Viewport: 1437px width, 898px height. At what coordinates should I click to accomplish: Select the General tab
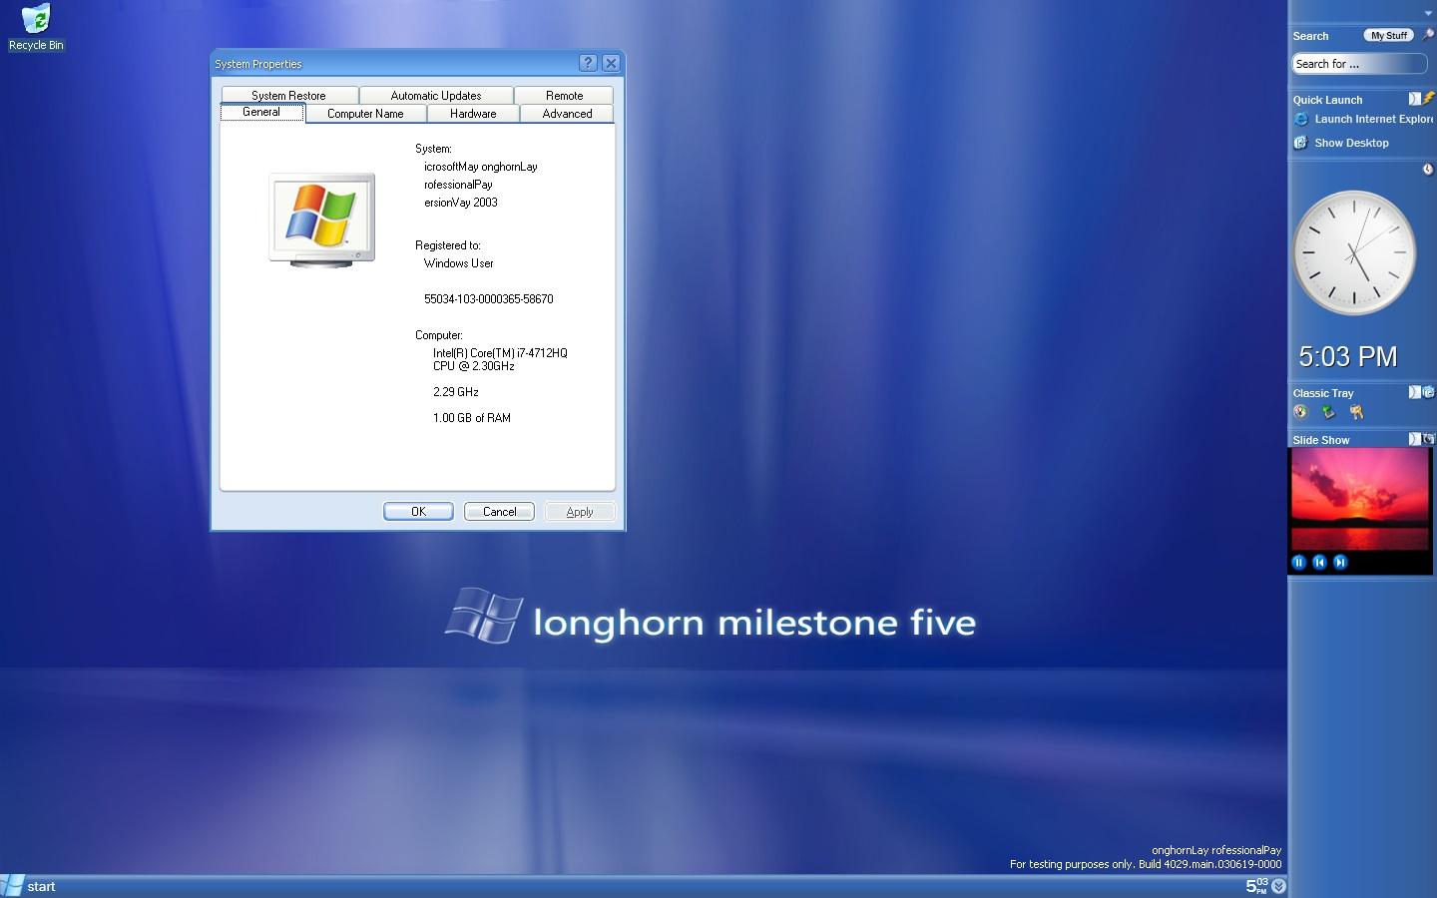261,112
